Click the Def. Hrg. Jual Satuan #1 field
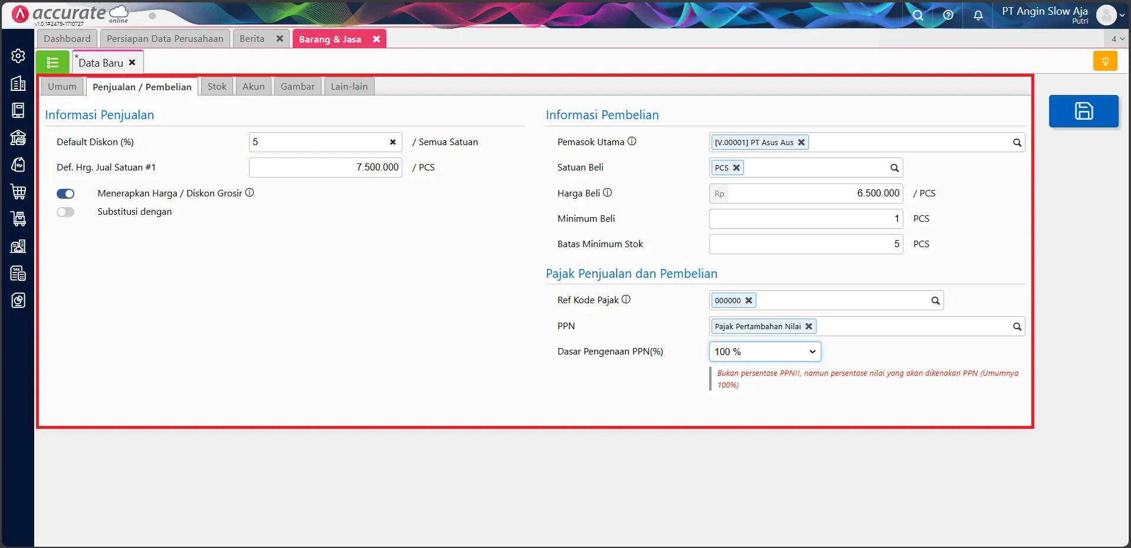The height and width of the screenshot is (548, 1131). click(326, 168)
